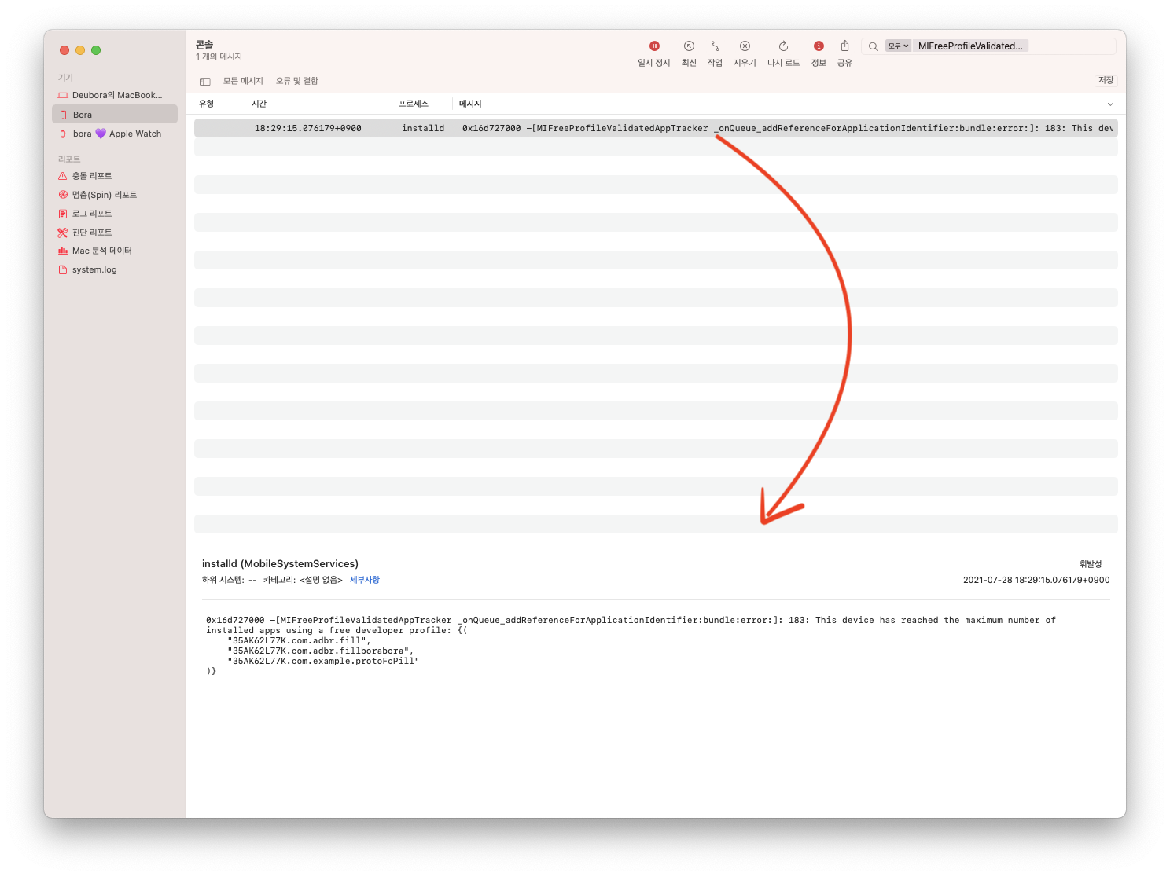
Task: Expand column options chevron in table header
Action: tap(1110, 104)
